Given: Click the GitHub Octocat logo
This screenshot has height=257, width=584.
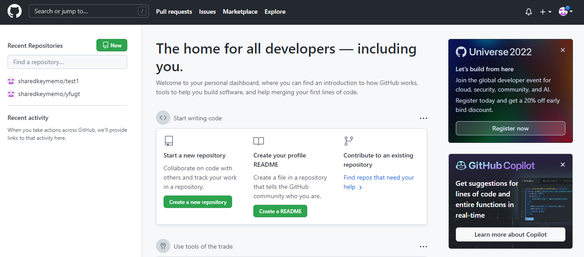Looking at the screenshot, I should [x=15, y=11].
